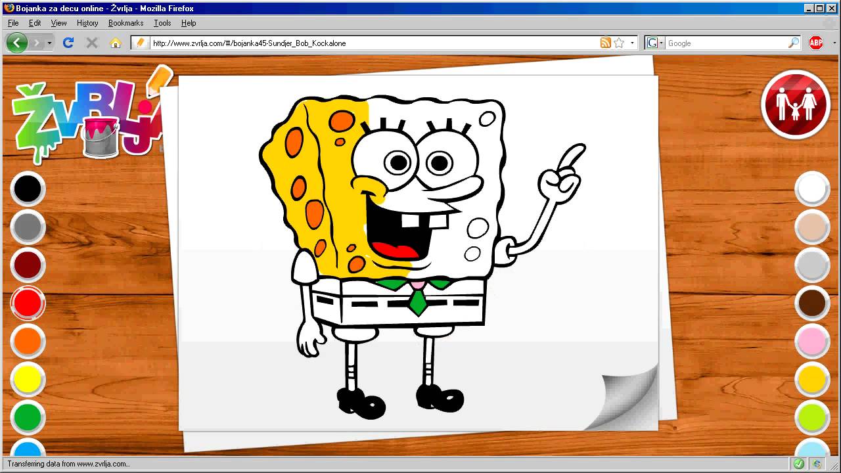The image size is (841, 473).
Task: Open the address bar history dropdown
Action: click(x=632, y=43)
